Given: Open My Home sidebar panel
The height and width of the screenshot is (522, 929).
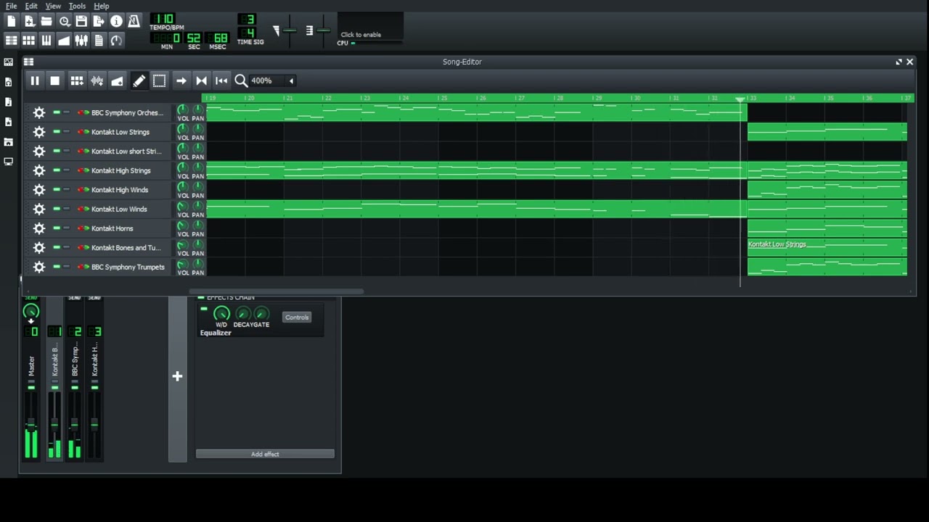Looking at the screenshot, I should (x=9, y=142).
